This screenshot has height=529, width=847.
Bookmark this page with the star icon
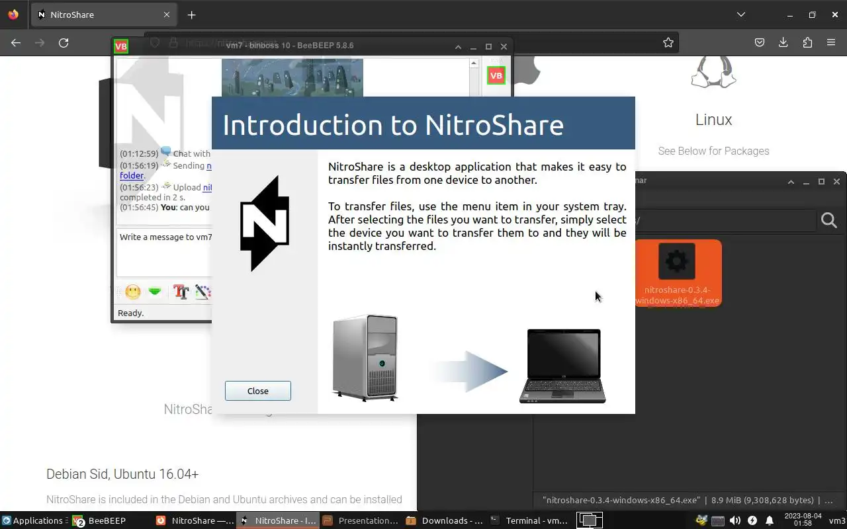coord(668,42)
